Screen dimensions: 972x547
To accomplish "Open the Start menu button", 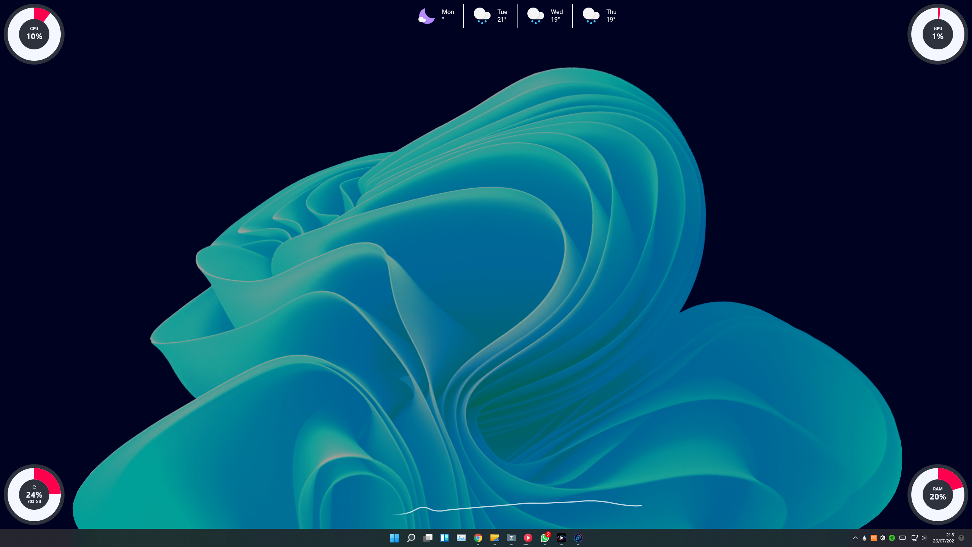I will coord(394,538).
